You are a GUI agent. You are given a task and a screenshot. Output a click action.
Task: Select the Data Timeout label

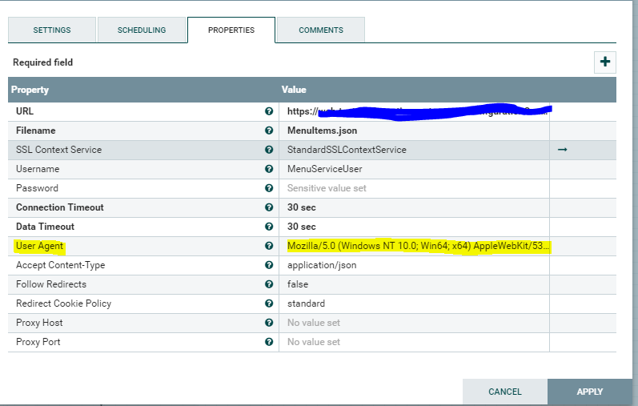click(x=45, y=227)
